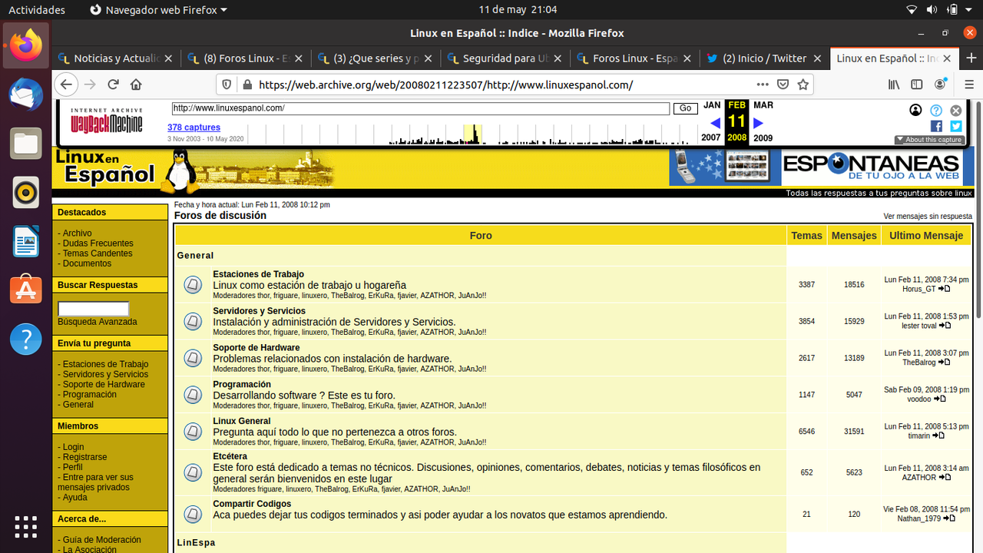This screenshot has width=983, height=553.
Task: Open clock and calendar 11 de may
Action: click(518, 10)
